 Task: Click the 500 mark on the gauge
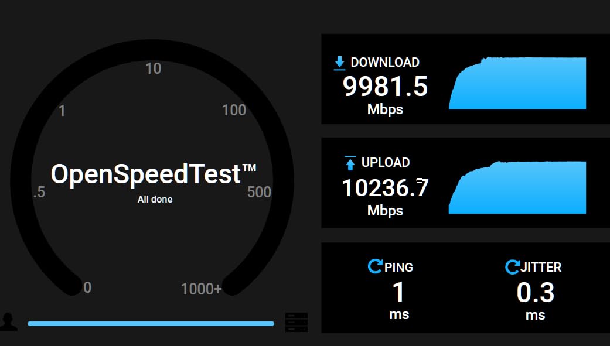pyautogui.click(x=259, y=192)
